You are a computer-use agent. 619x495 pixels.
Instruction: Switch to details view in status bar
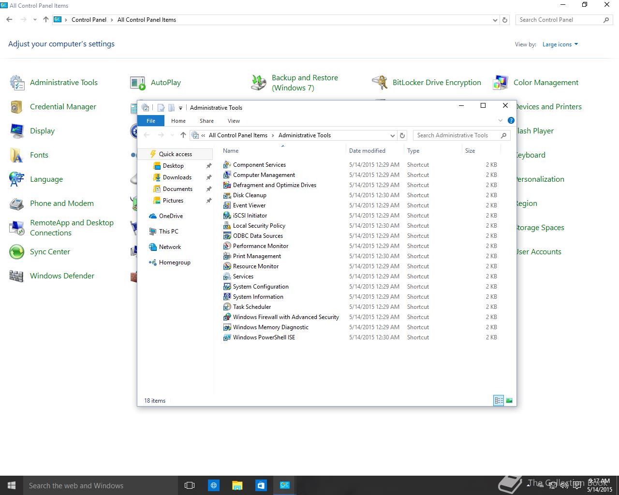499,400
